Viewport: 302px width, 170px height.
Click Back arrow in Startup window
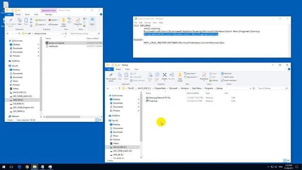point(108,88)
